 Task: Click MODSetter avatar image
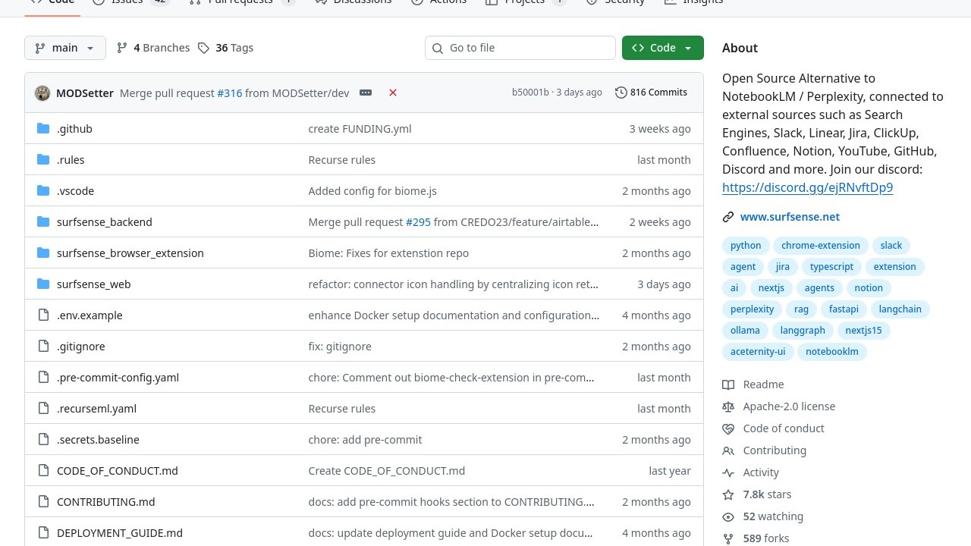[42, 93]
